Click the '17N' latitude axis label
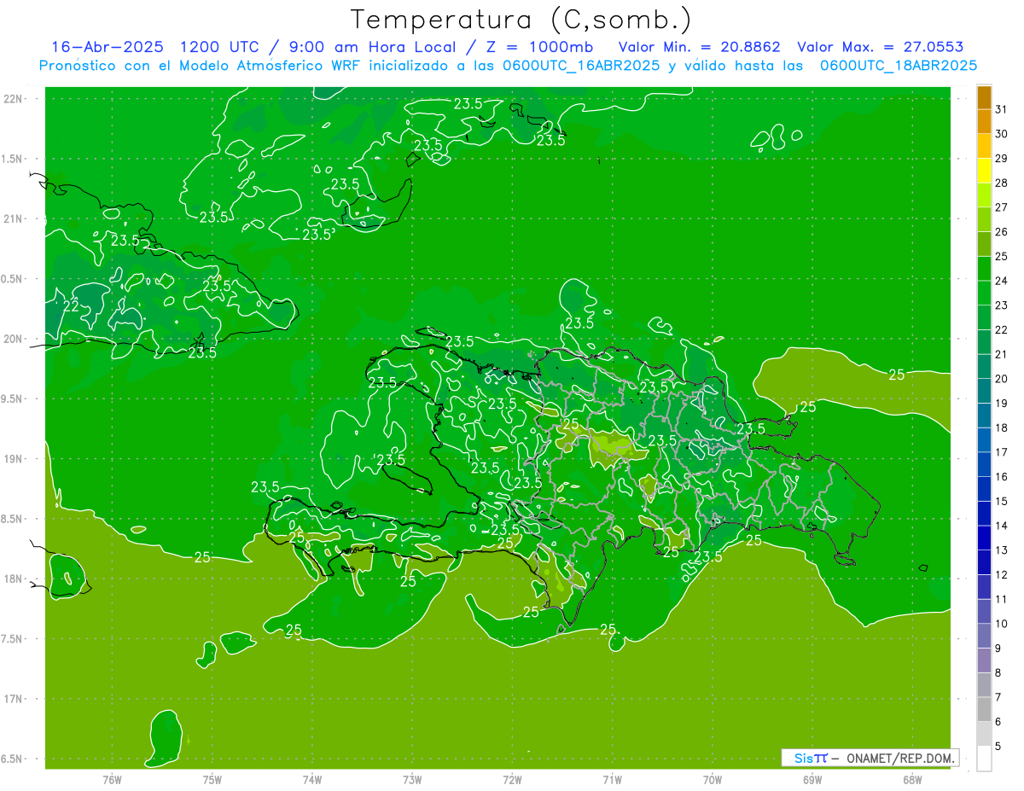 (12, 699)
